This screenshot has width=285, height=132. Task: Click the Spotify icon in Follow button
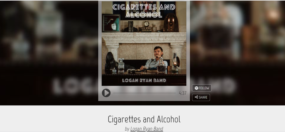196,88
